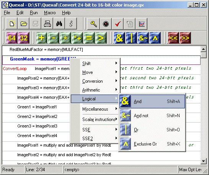Click the green minus (subtract) button
This screenshot has height=175, width=209.
(54, 38)
